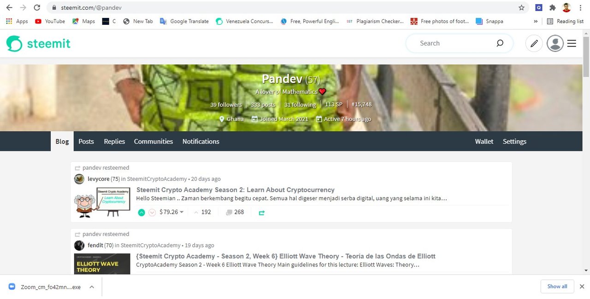Switch to the Posts tab
Viewport: 590px width, 299px height.
(x=86, y=141)
